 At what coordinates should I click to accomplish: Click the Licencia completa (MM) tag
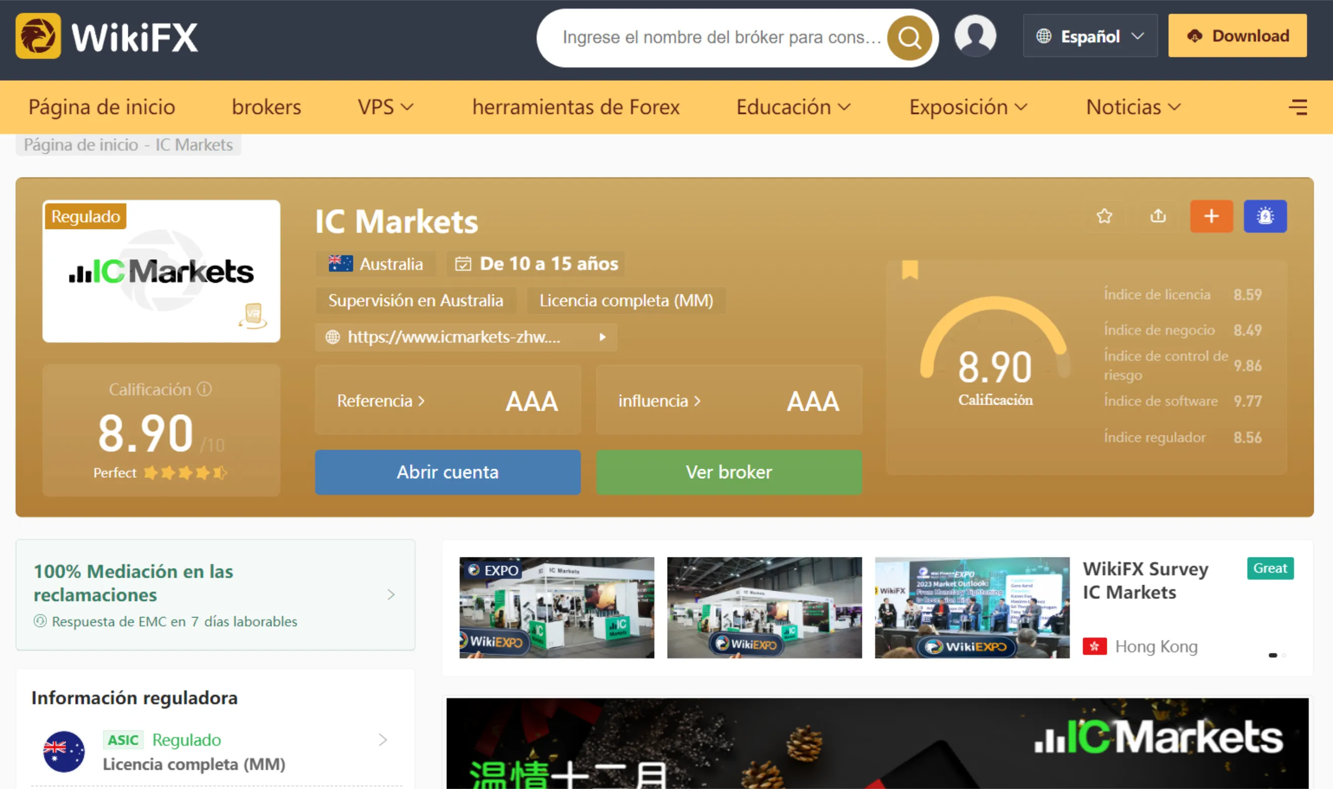pyautogui.click(x=626, y=300)
